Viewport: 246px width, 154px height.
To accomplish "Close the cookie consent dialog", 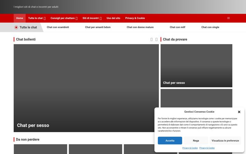I will click(239, 112).
